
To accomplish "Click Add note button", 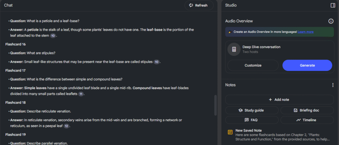I will [x=279, y=99].
